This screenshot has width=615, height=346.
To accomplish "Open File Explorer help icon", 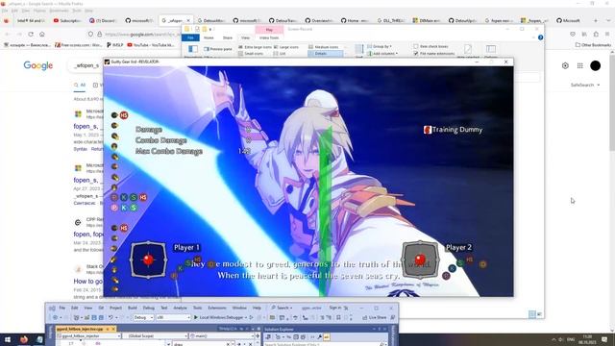I will coord(540,37).
